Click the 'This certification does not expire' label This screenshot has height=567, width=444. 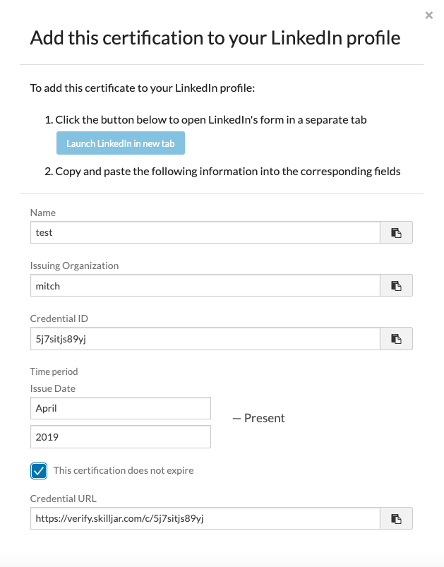[124, 470]
